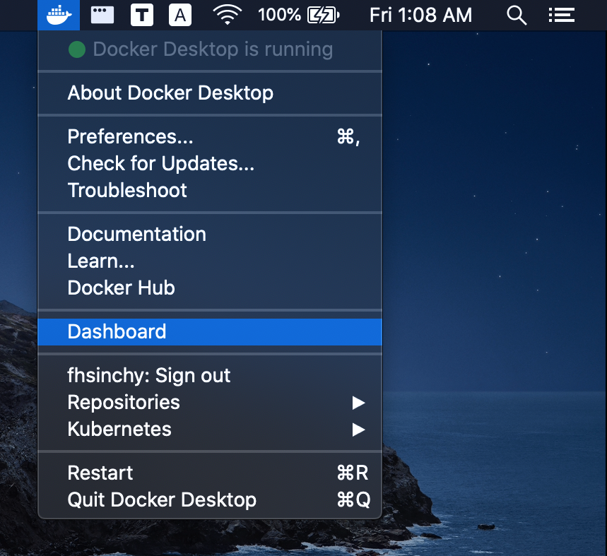Open the Wi-Fi status icon

(x=228, y=15)
